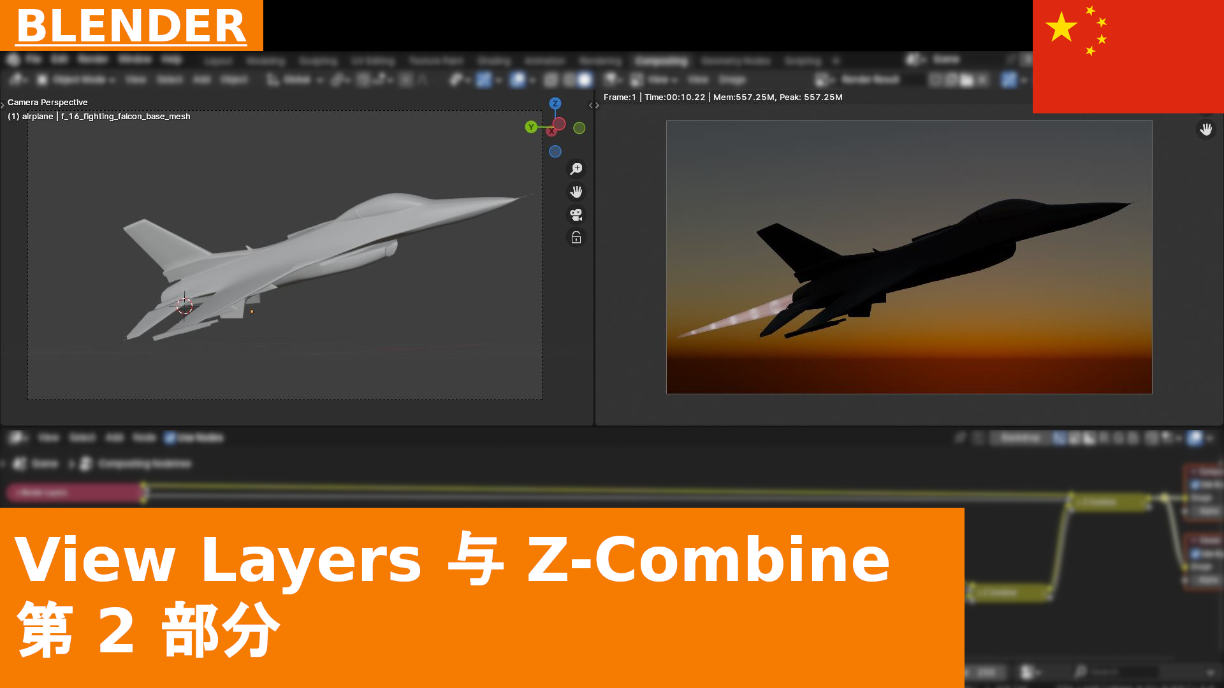
Task: Open the 3D viewport Add menu
Action: click(201, 80)
